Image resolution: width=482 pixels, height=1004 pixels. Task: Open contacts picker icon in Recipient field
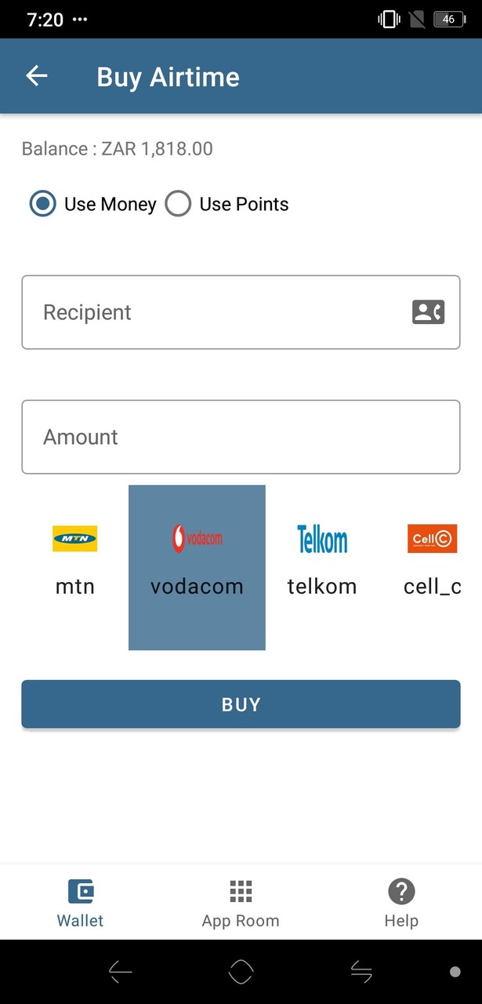tap(428, 312)
